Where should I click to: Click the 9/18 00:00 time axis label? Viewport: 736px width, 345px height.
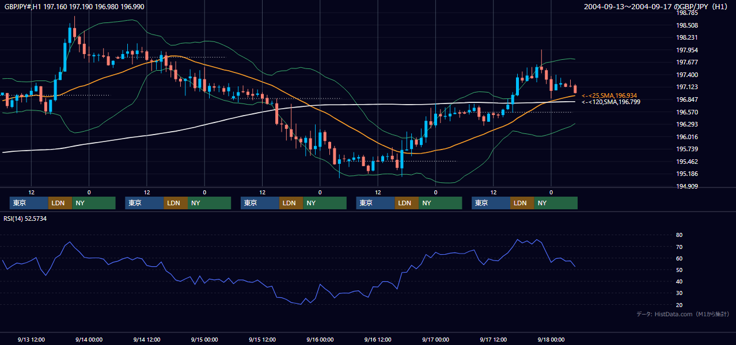tap(551, 339)
